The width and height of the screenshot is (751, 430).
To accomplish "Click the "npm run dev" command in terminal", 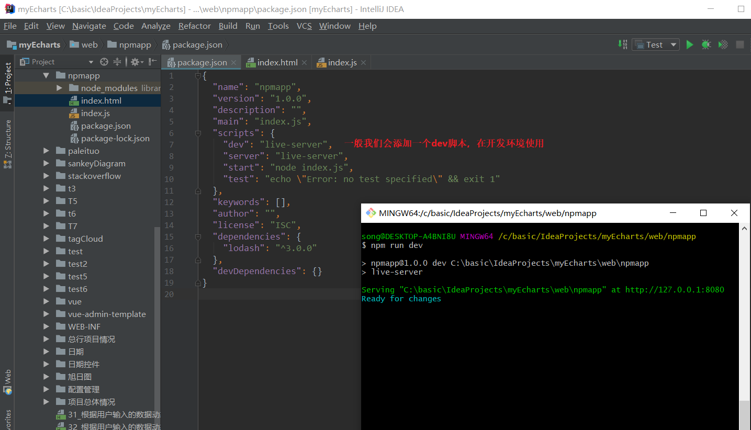I will pyautogui.click(x=397, y=245).
